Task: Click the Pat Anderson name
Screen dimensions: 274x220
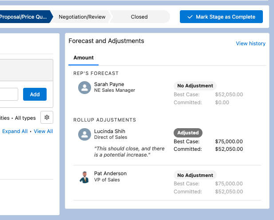Action: tap(110, 173)
